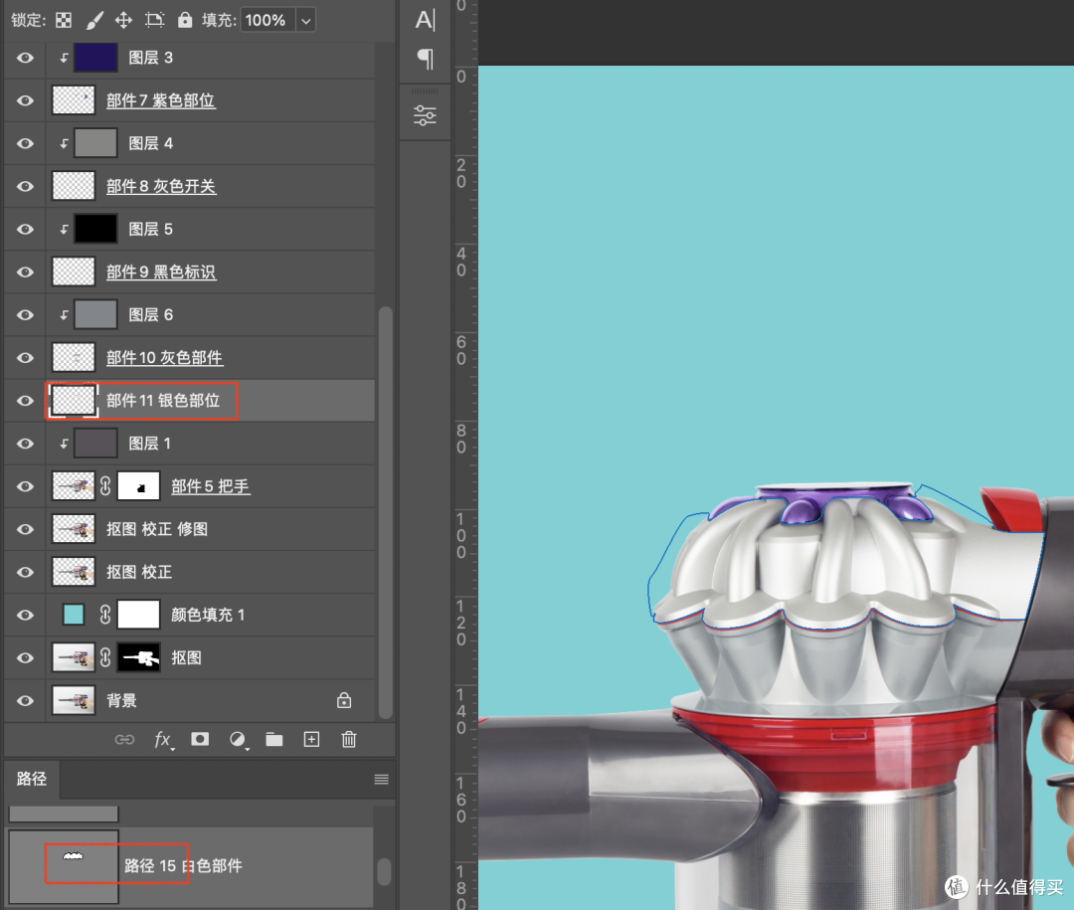Open the fill percentage dropdown arrow

tap(306, 21)
